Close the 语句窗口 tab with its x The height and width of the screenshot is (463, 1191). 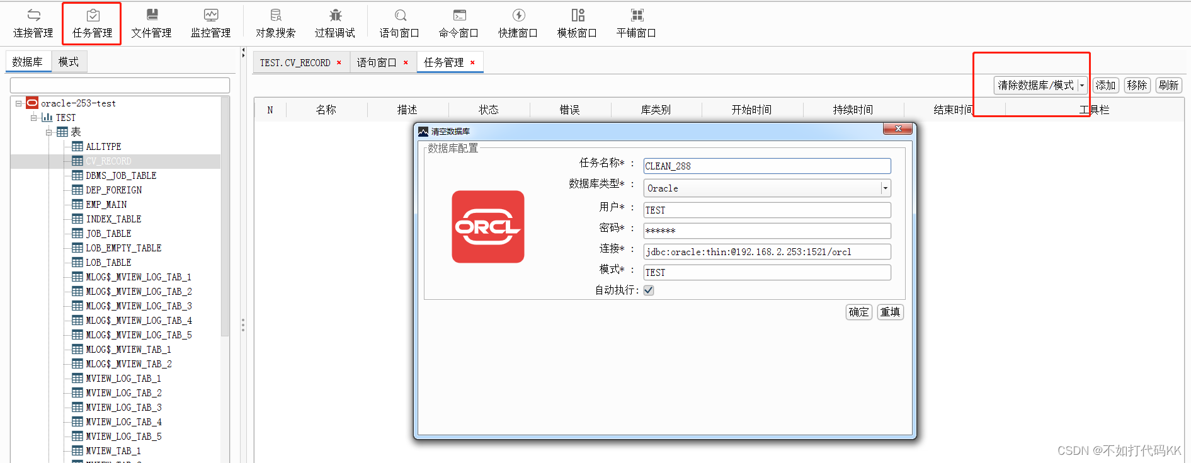(406, 62)
